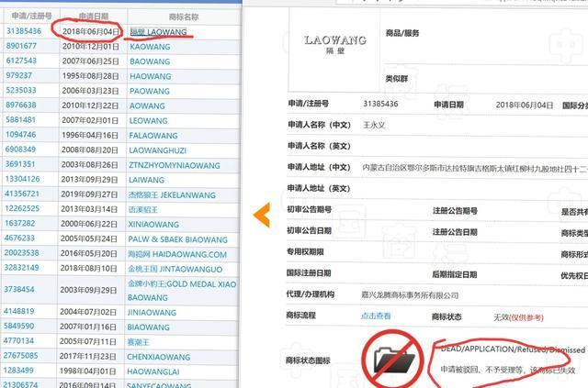This screenshot has height=388, width=588.
Task: Select date cell 1995年08月28日
Action: [90, 76]
